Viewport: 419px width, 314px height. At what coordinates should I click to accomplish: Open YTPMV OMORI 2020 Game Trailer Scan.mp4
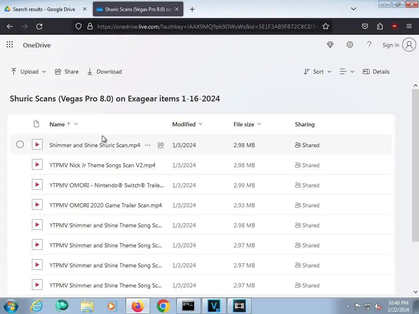click(106, 205)
